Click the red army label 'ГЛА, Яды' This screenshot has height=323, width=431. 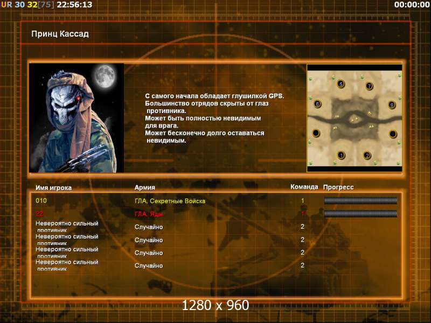[x=149, y=214]
